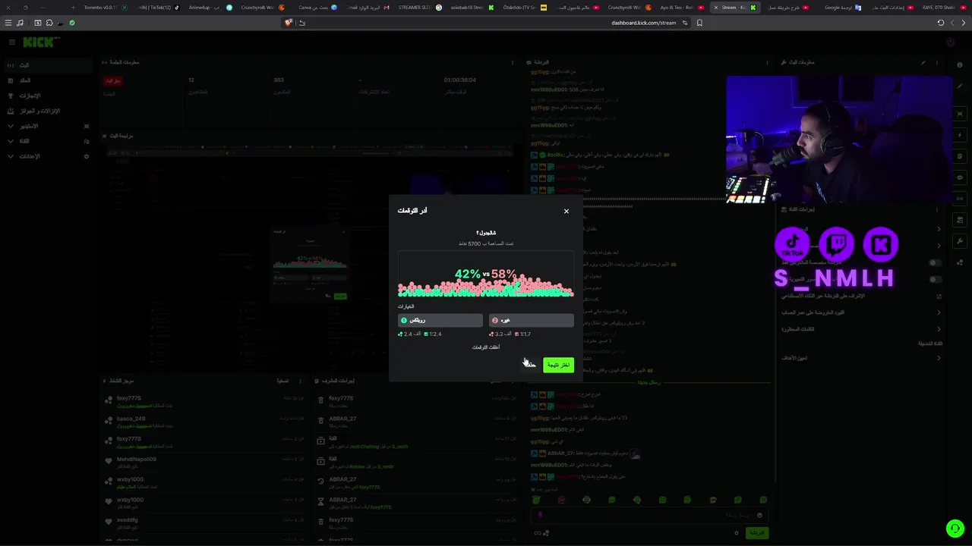
Task: Click the green send chat button
Action: (756, 533)
